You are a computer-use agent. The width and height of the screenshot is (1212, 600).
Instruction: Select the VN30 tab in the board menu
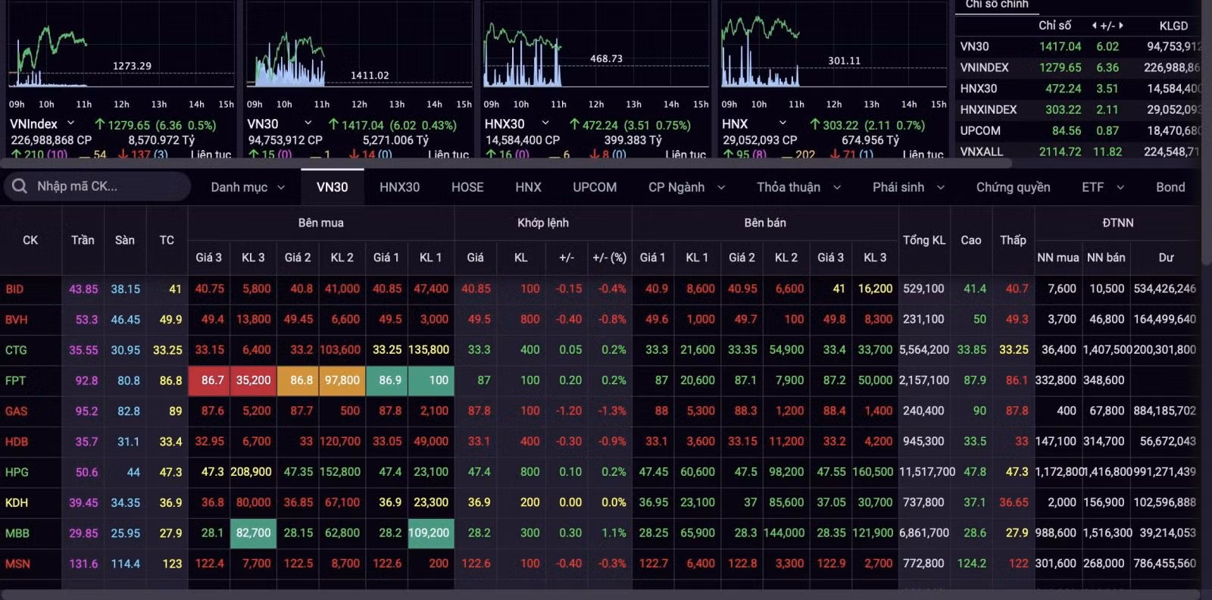tap(332, 187)
